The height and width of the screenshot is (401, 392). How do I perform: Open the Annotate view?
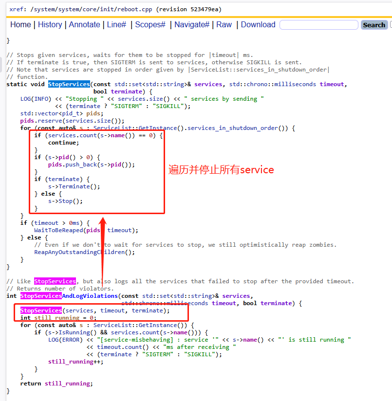point(84,24)
